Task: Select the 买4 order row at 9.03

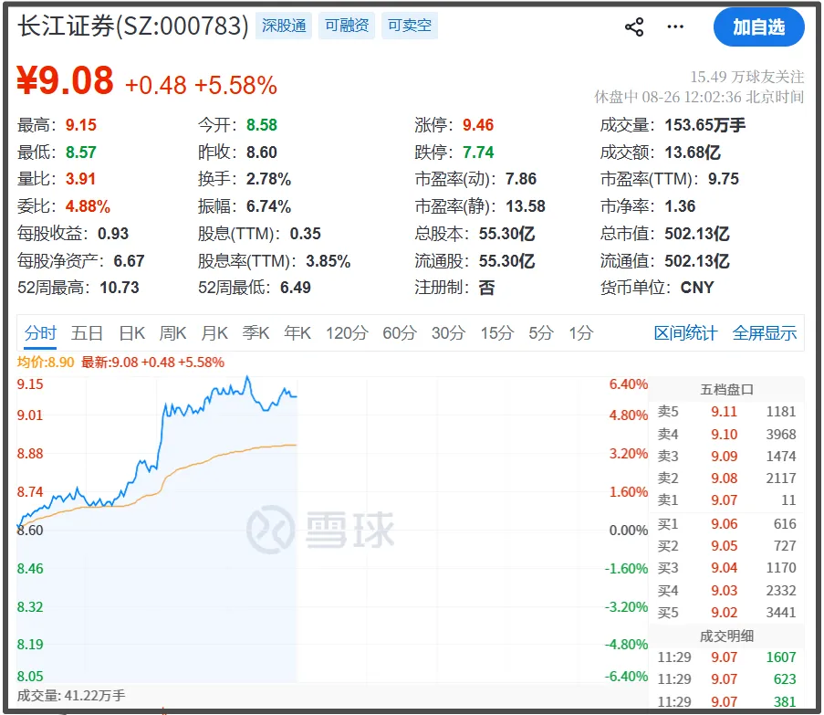Action: pos(726,591)
